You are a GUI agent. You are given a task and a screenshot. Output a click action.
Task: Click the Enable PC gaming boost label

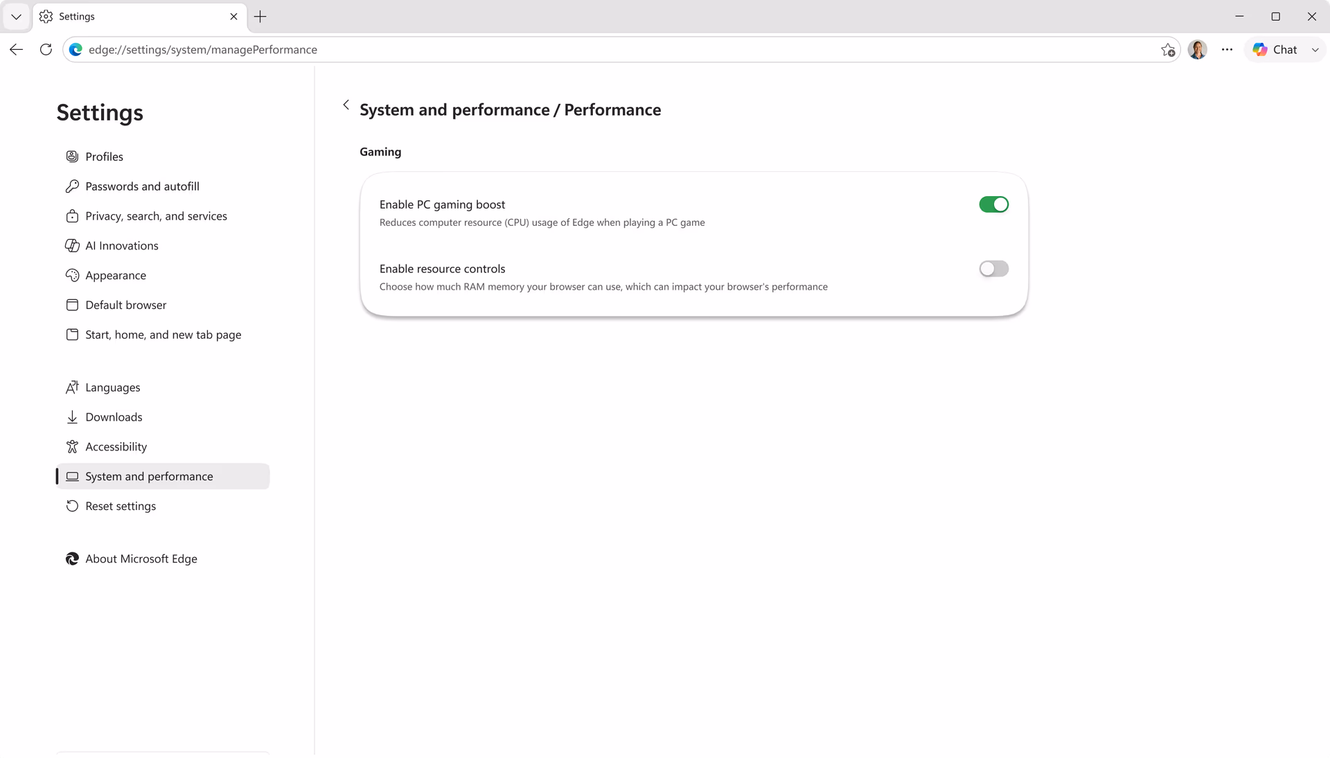(442, 204)
